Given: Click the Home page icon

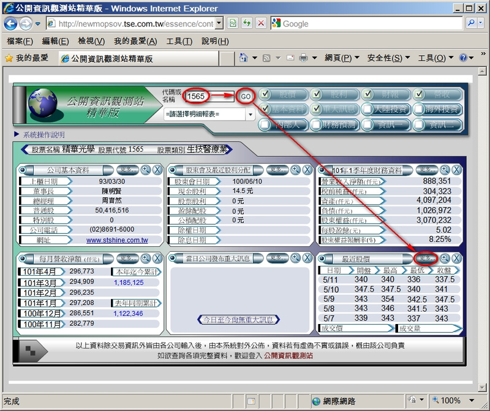Looking at the screenshot, I should coord(243,58).
